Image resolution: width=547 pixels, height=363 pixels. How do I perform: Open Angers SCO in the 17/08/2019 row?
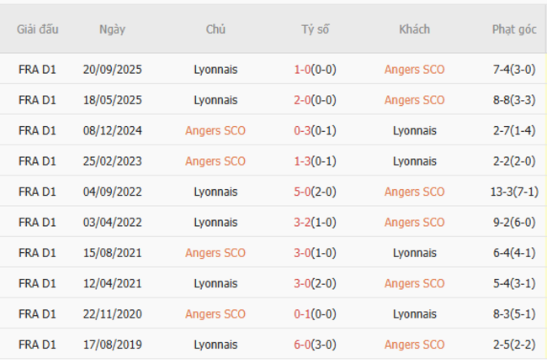click(x=414, y=345)
